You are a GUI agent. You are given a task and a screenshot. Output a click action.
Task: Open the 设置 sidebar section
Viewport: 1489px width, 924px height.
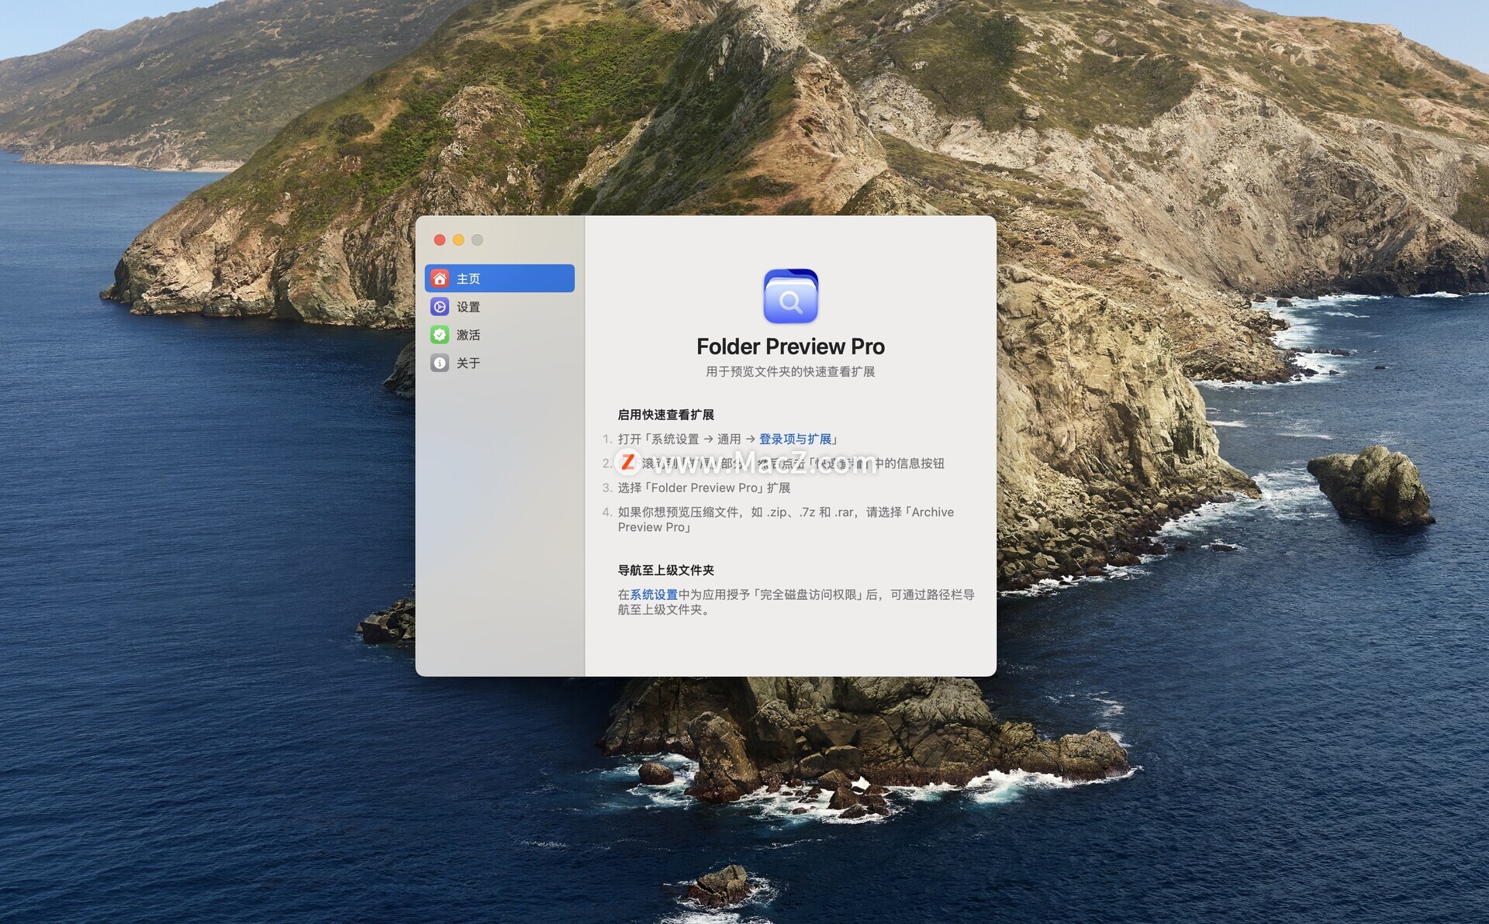tap(499, 307)
